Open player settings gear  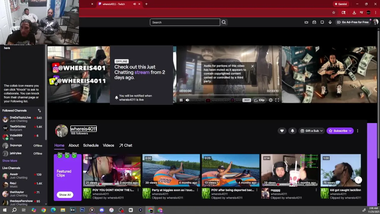[271, 100]
